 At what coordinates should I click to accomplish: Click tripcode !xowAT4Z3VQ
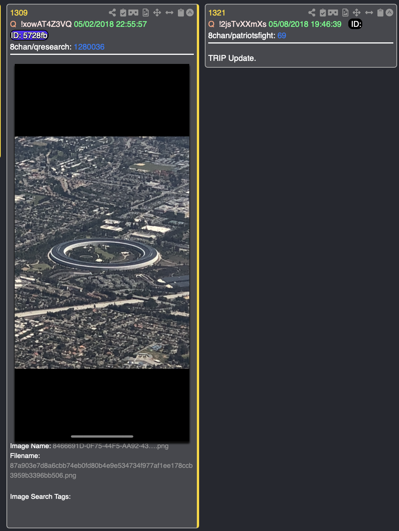tap(46, 24)
